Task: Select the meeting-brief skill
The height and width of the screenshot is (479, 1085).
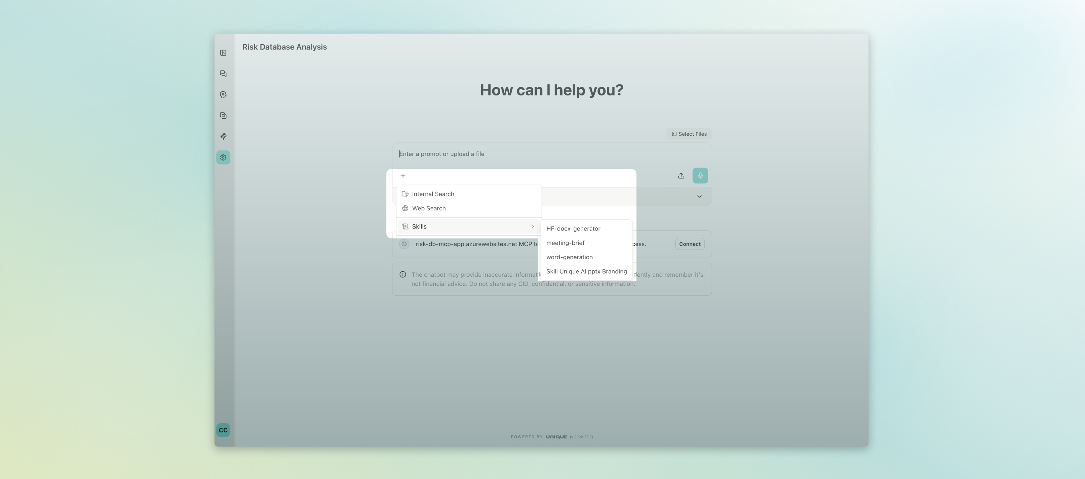Action: click(586, 243)
